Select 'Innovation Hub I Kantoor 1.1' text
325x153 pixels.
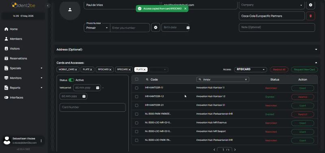pyautogui.click(x=210, y=88)
